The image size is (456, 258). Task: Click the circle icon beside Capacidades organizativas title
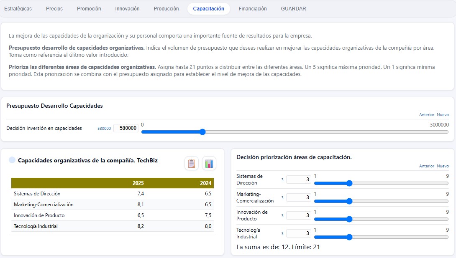point(12,160)
